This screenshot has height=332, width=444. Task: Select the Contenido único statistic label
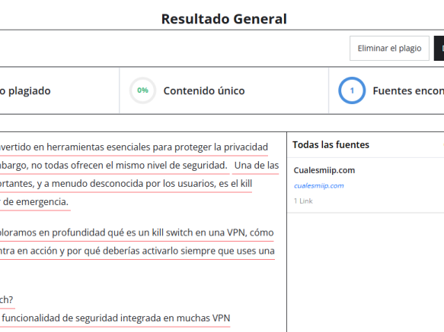204,90
